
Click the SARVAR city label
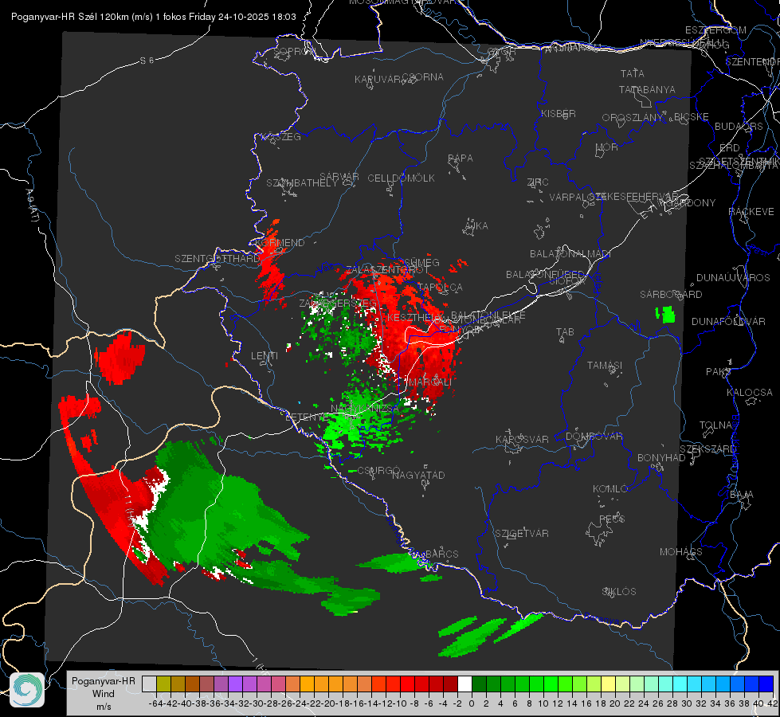click(339, 177)
